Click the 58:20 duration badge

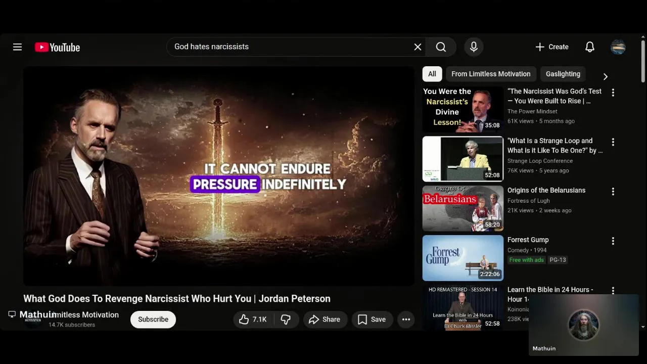[x=492, y=224]
